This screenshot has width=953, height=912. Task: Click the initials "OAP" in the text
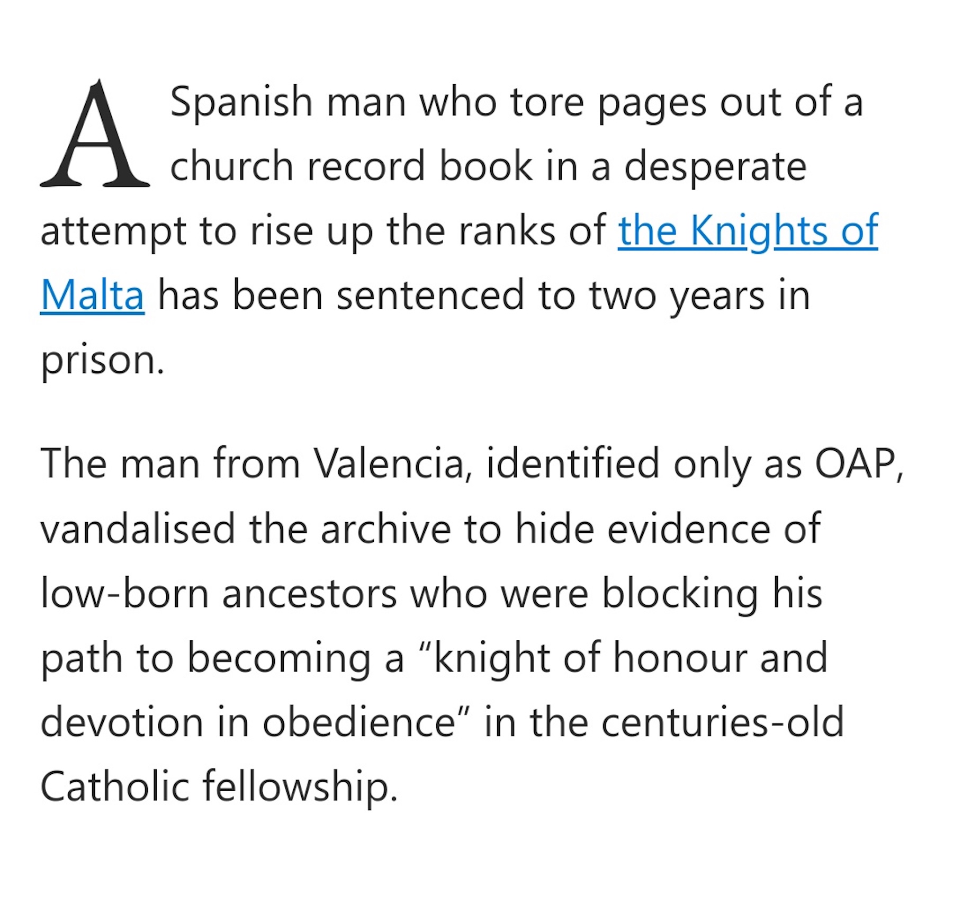pos(855,464)
